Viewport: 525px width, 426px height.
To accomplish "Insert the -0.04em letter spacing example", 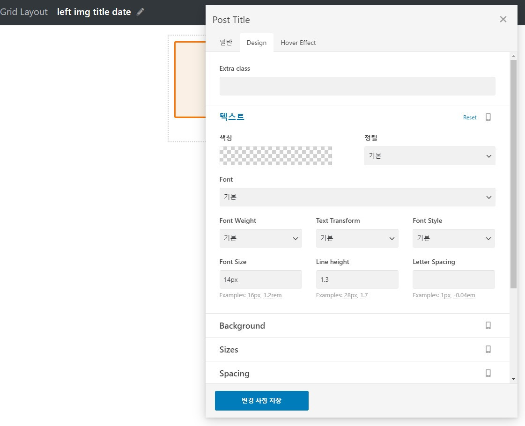I will click(464, 295).
